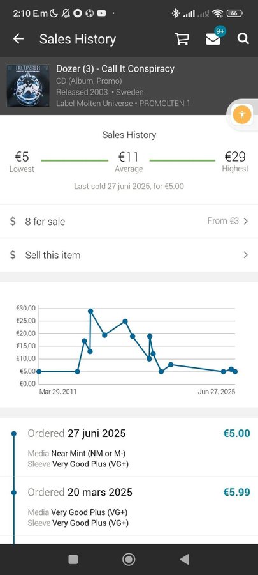
Task: Tap the From €3 price link
Action: tap(223, 221)
